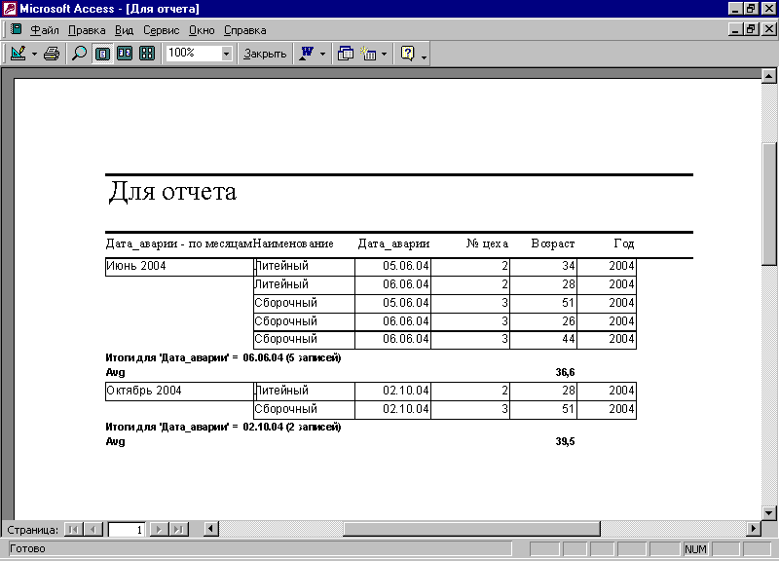Go to the previous page button

93,529
